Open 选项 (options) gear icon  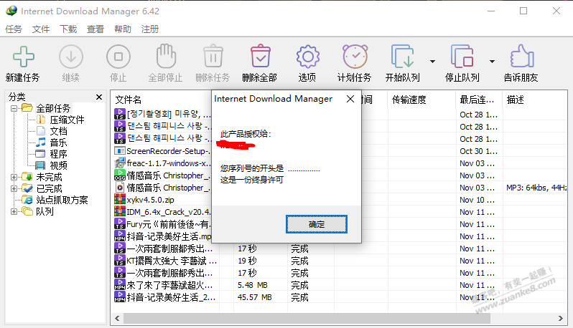pos(307,57)
